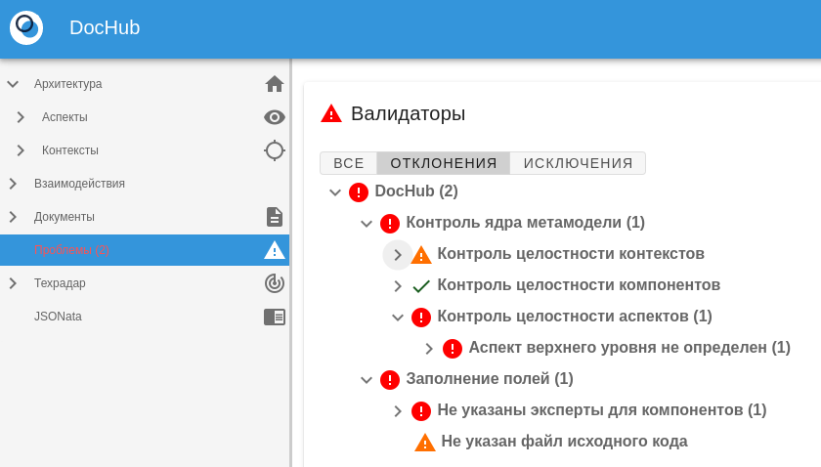The image size is (821, 467).
Task: Select Контроль целостности компонентов label
Action: point(579,285)
